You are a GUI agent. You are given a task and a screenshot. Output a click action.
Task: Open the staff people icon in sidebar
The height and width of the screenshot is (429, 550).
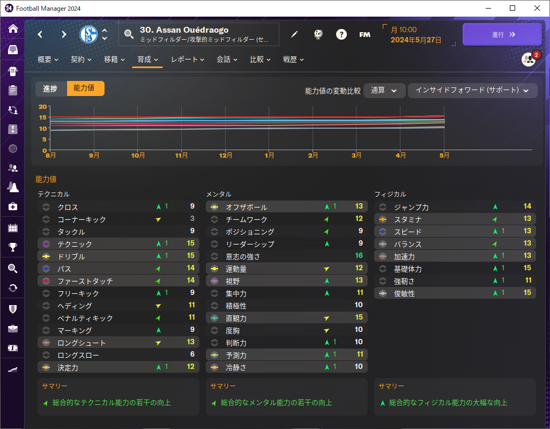pyautogui.click(x=13, y=168)
